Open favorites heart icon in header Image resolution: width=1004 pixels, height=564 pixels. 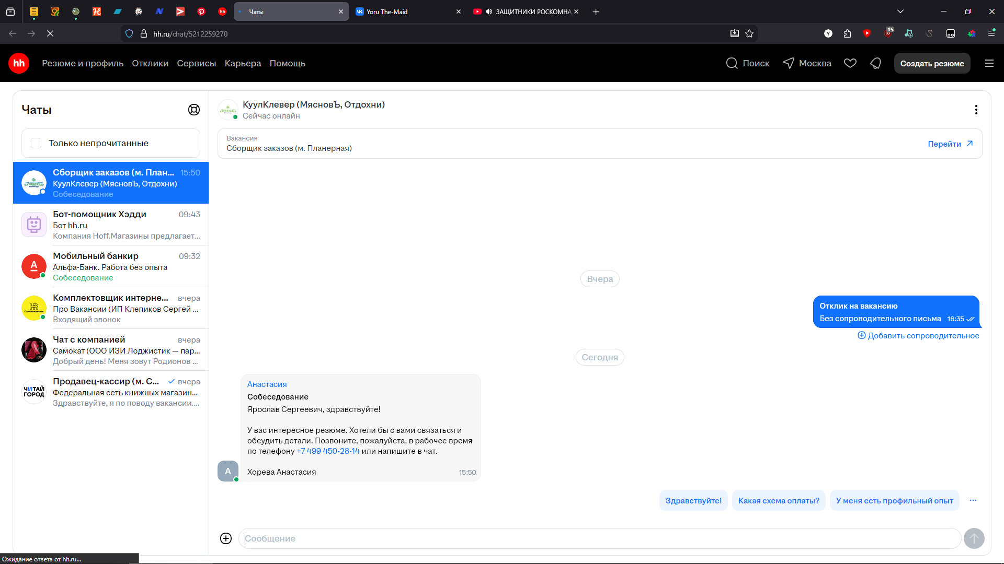(850, 63)
